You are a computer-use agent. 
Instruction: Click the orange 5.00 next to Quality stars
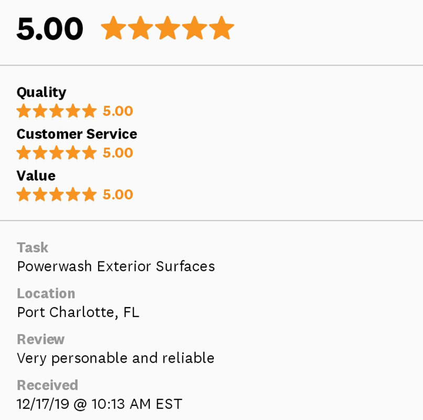click(x=118, y=111)
